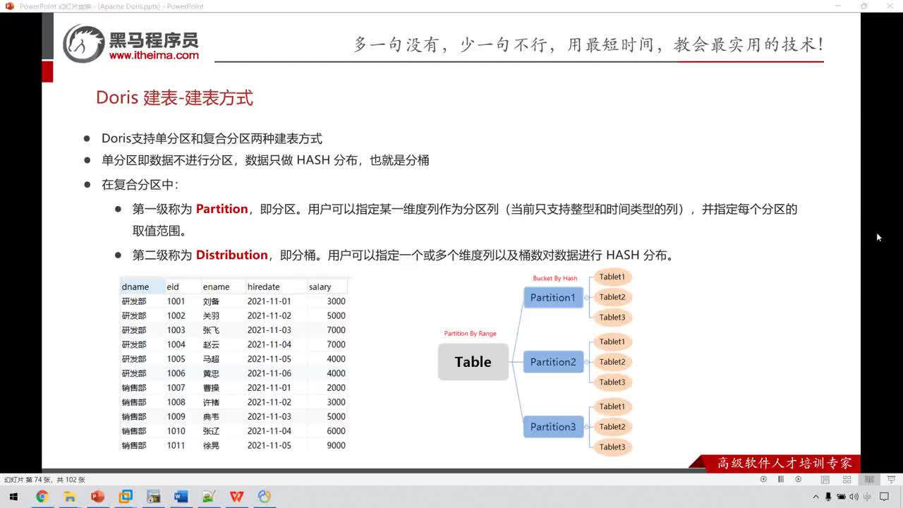Viewport: 903px width, 508px height.
Task: Click Tablet1 under Partition1
Action: [x=612, y=277]
